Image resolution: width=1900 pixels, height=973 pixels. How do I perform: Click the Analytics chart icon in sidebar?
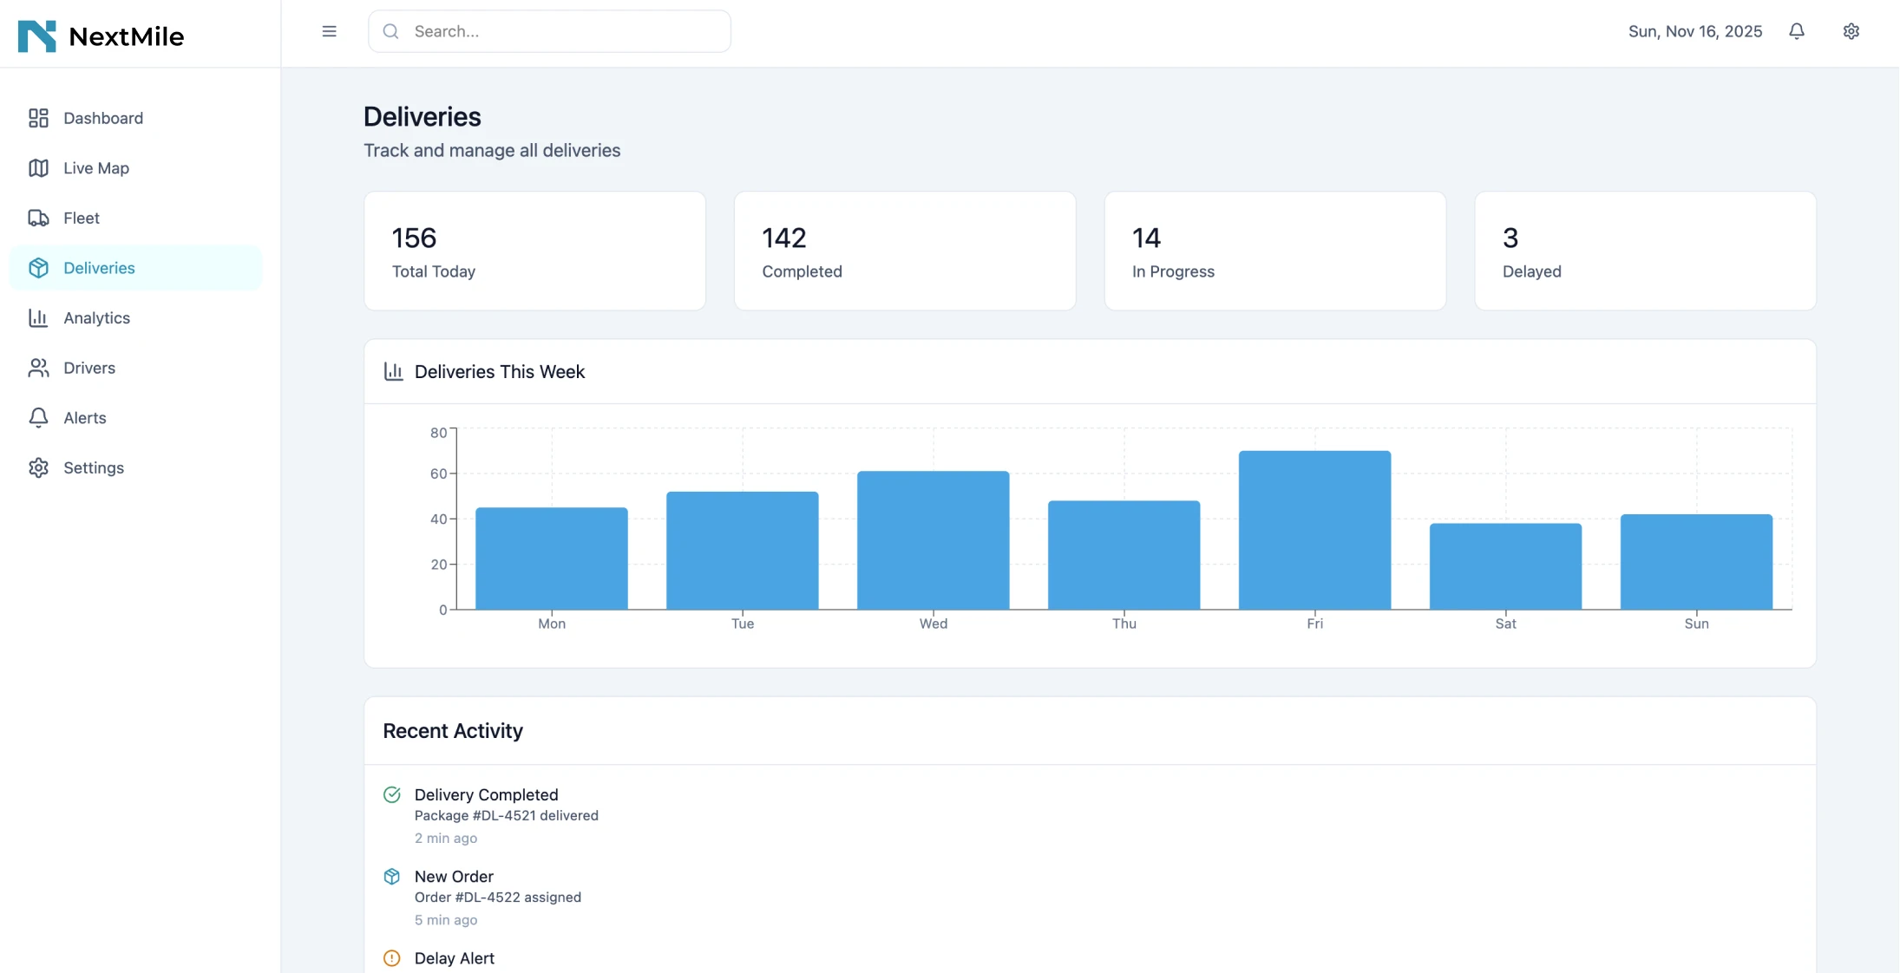(38, 318)
